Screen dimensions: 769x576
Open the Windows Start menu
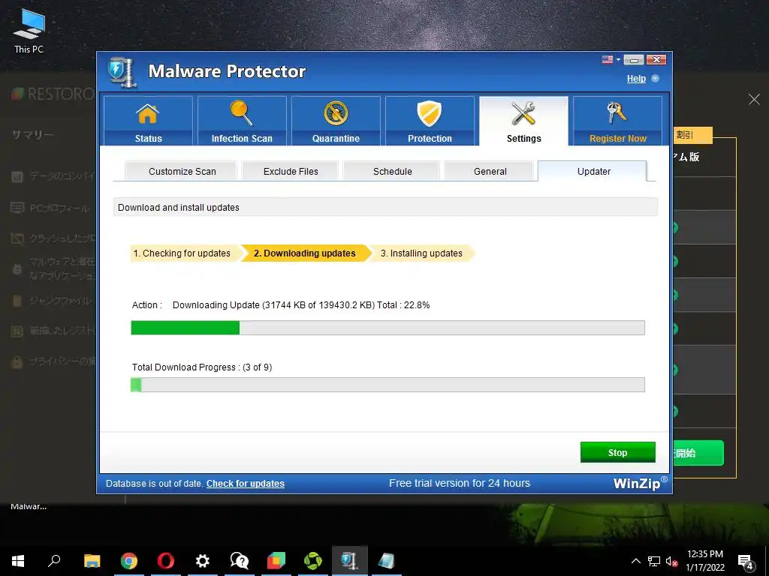18,561
